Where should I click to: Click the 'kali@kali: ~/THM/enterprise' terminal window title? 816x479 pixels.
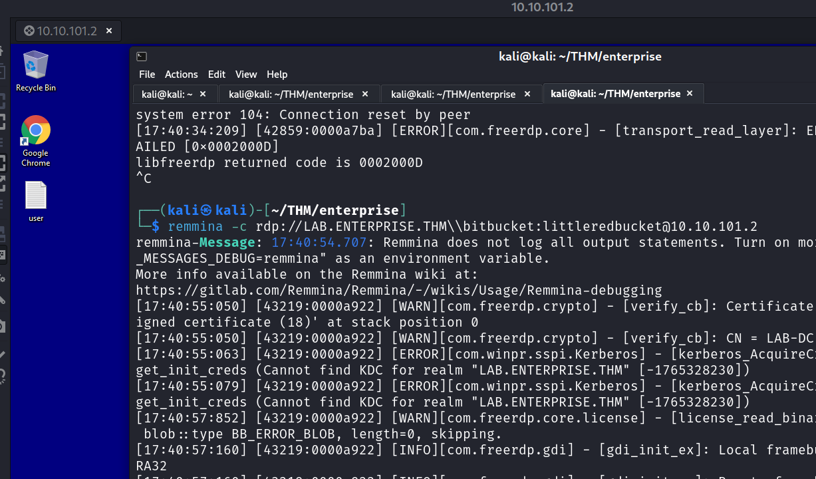[x=580, y=57]
